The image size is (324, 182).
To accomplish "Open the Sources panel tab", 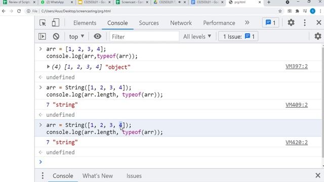I will click(x=149, y=23).
